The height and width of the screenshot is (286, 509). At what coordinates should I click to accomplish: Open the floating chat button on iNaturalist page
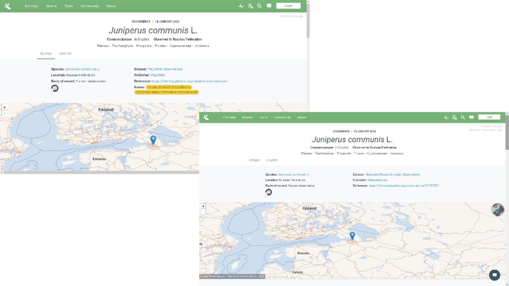(x=495, y=275)
